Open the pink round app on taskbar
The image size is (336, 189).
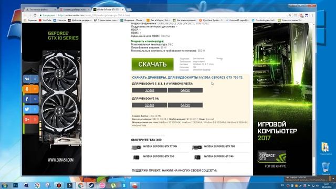(102, 185)
